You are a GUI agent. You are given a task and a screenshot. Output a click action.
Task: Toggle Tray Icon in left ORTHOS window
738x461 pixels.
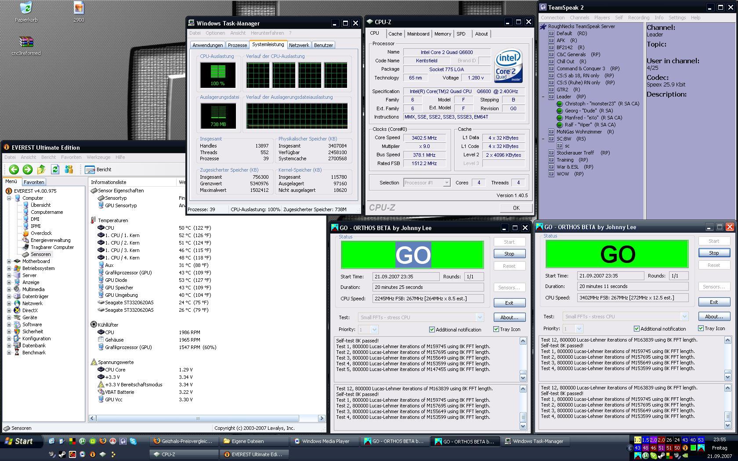click(496, 329)
